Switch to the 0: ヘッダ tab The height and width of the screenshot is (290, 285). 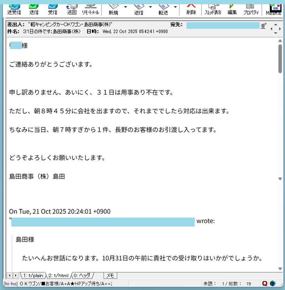pos(83,275)
